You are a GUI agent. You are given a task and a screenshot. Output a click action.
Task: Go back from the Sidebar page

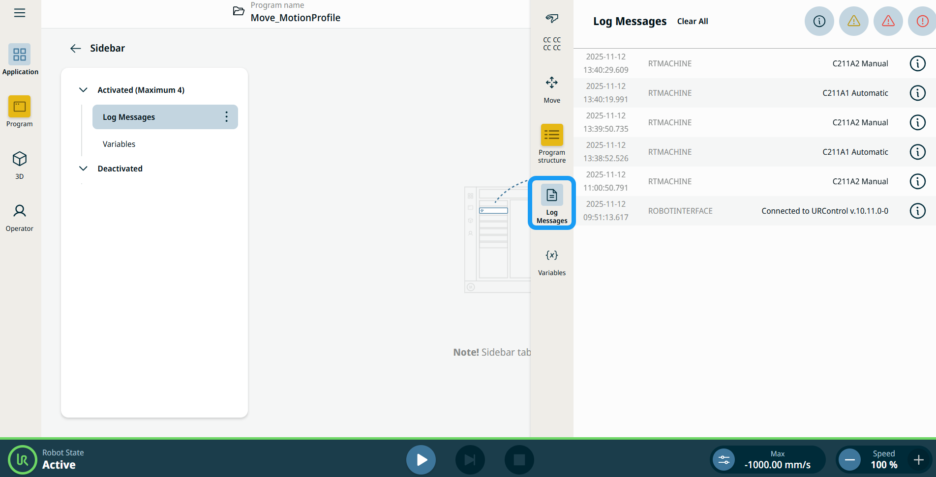[75, 48]
